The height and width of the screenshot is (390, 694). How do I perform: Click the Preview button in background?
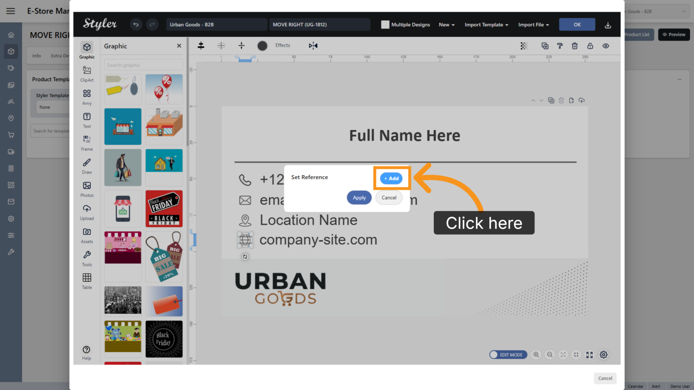(x=674, y=35)
